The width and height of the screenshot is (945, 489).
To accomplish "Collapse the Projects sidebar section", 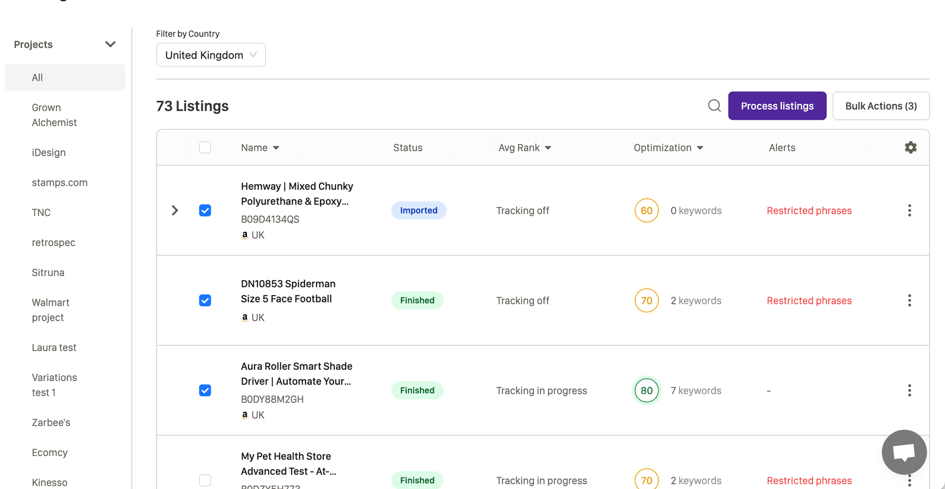I will coord(110,44).
